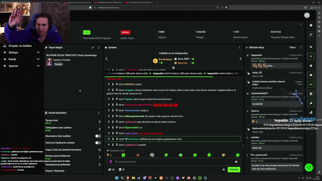Open Yasaklanmış kelimeler settings arrow

pyautogui.click(x=100, y=165)
